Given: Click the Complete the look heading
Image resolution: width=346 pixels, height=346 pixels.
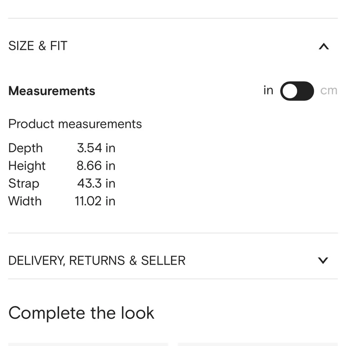Looking at the screenshot, I should tap(81, 313).
